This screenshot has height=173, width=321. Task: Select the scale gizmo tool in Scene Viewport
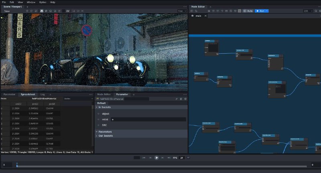[x=36, y=11]
